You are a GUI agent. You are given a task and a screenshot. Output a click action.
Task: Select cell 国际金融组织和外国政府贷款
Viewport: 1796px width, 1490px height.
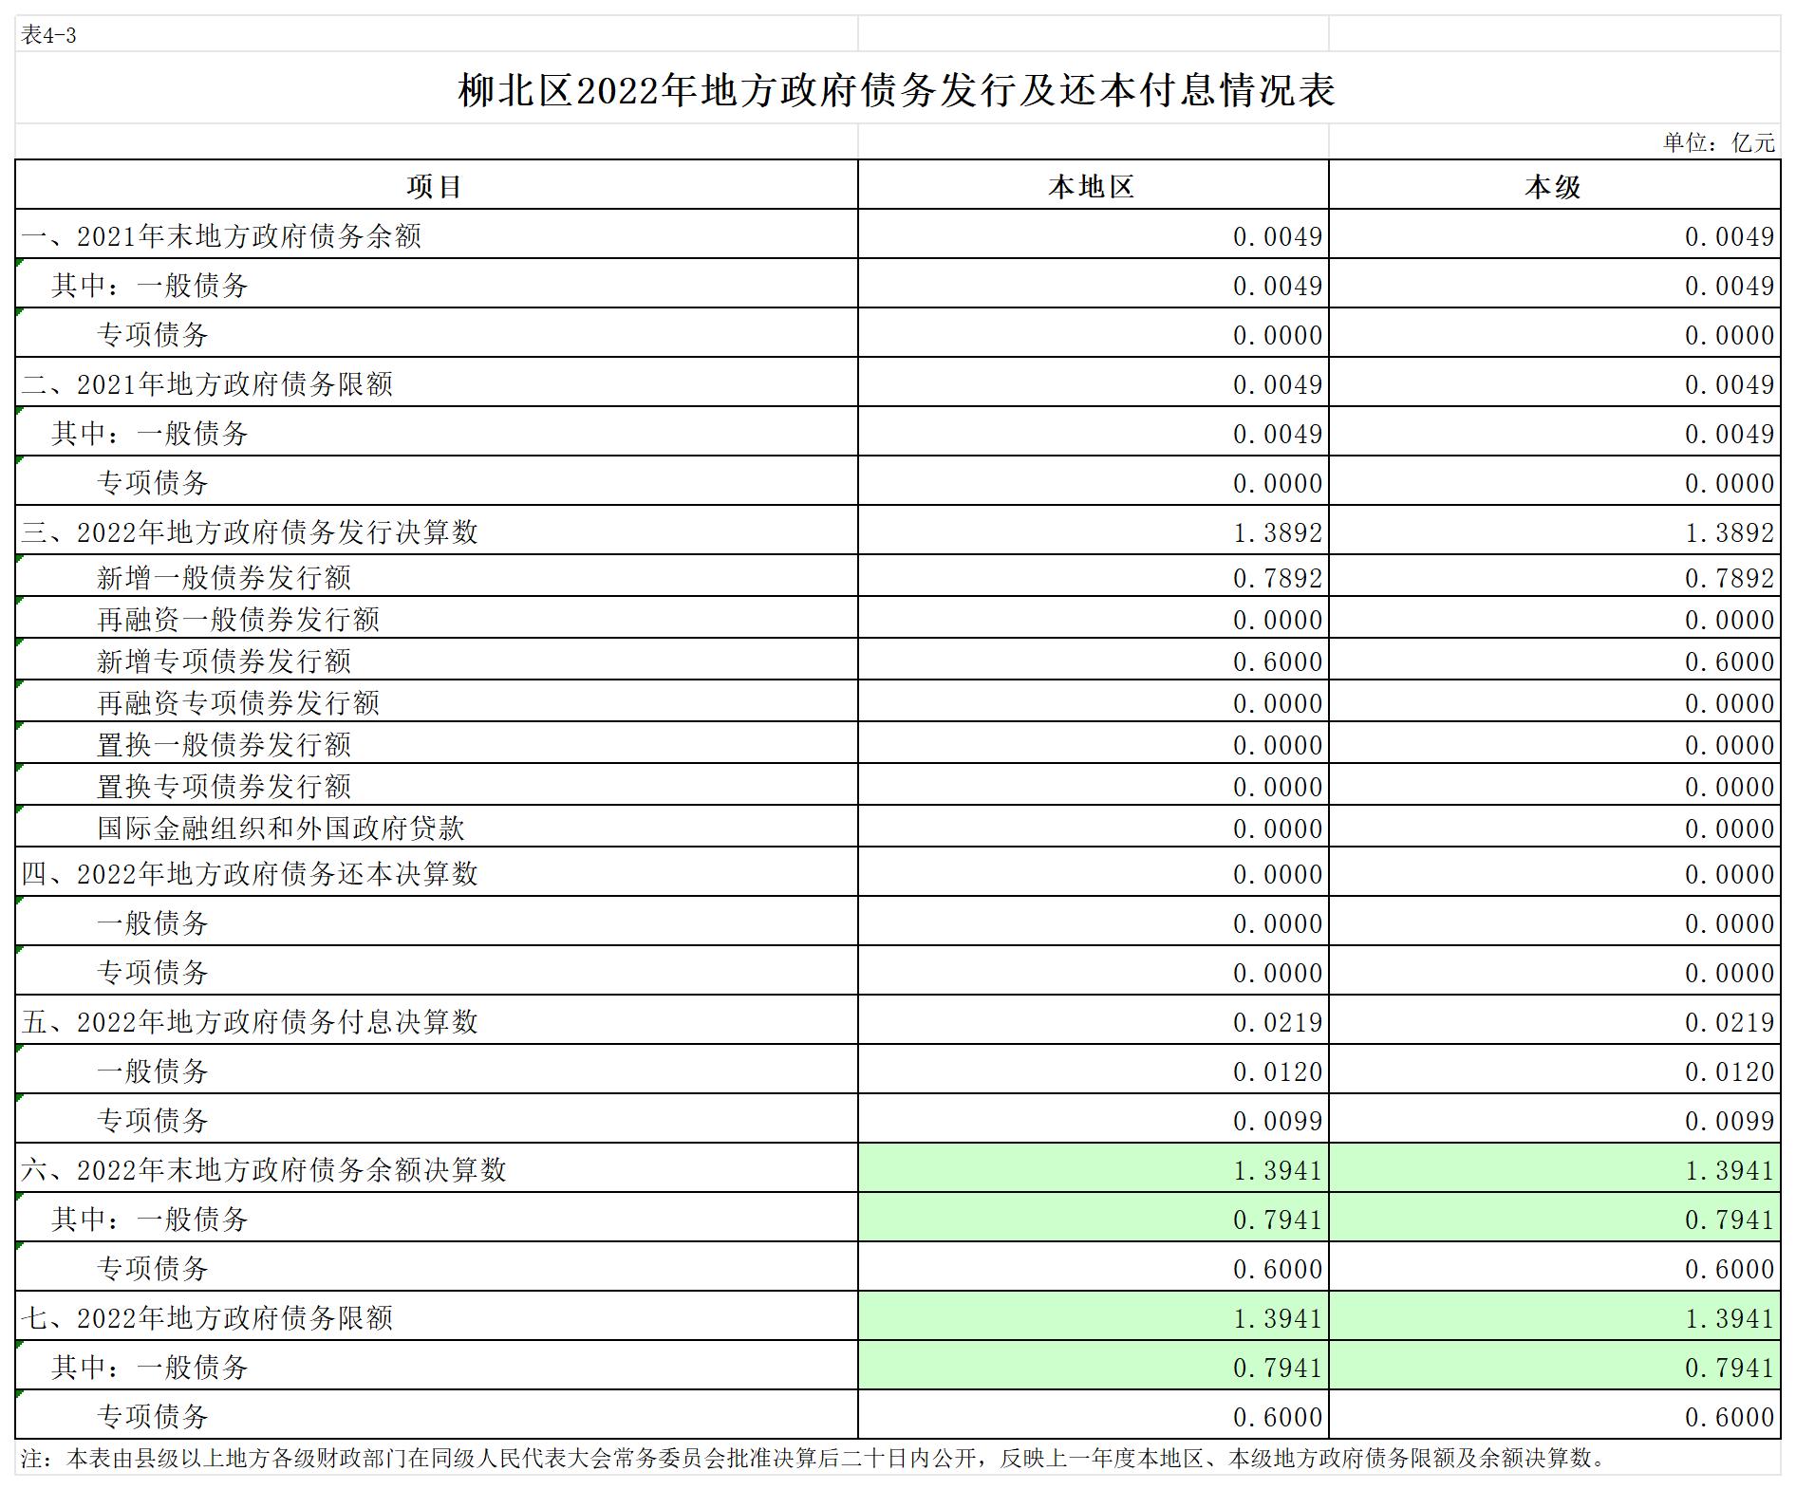click(436, 827)
